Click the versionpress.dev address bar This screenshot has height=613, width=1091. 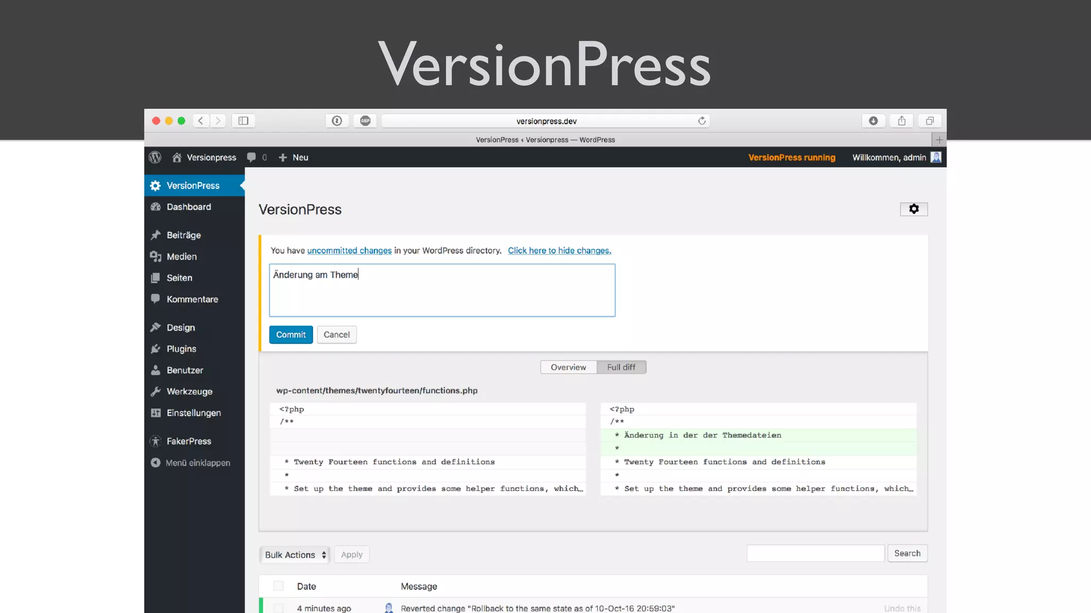click(x=546, y=121)
